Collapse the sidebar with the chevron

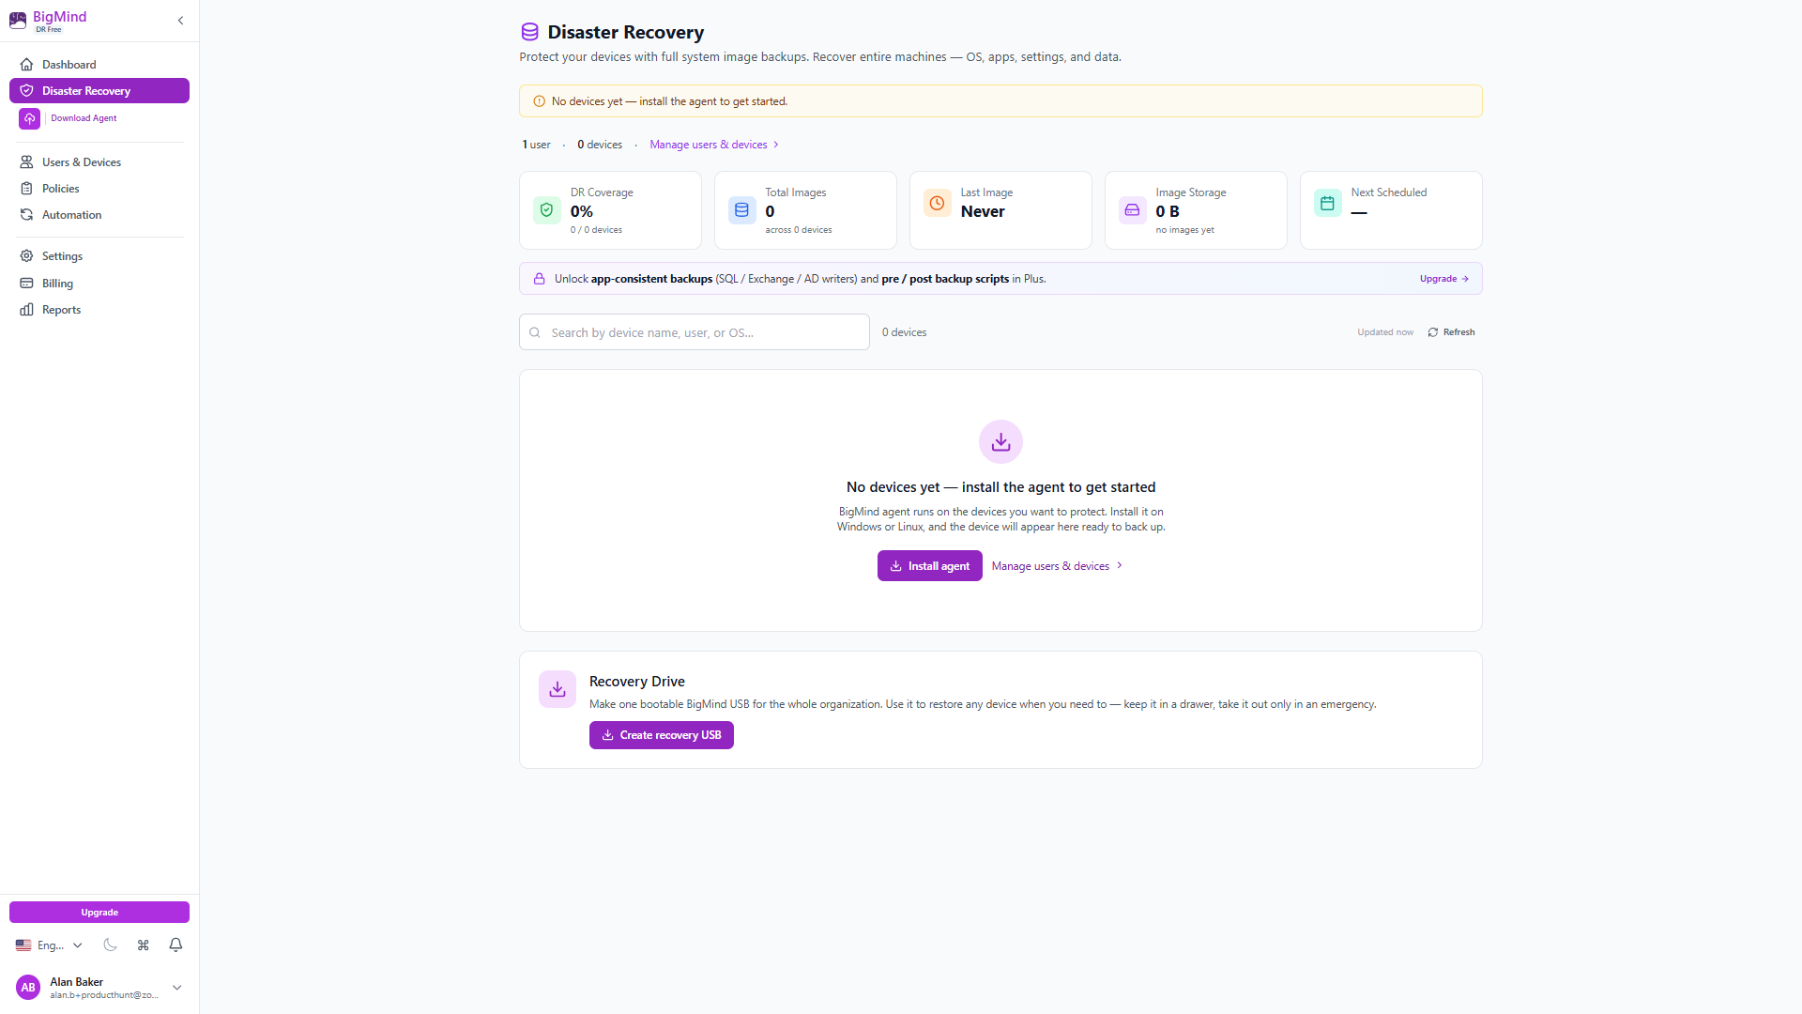click(180, 21)
